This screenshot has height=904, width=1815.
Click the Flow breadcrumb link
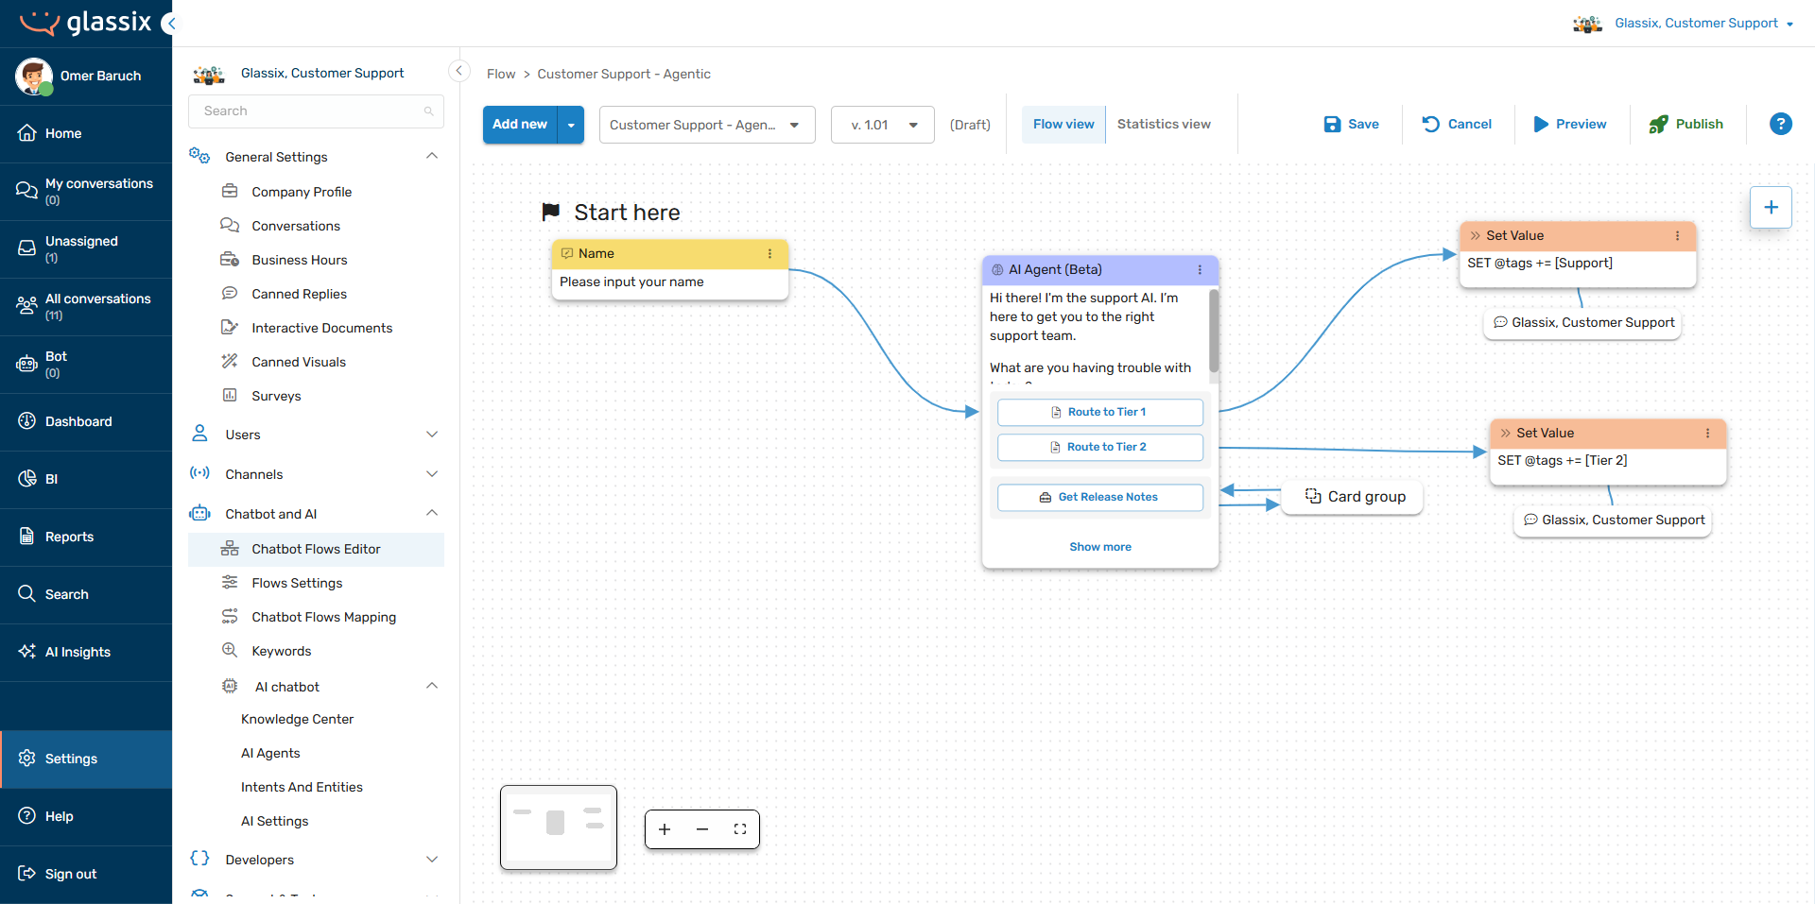pyautogui.click(x=501, y=74)
